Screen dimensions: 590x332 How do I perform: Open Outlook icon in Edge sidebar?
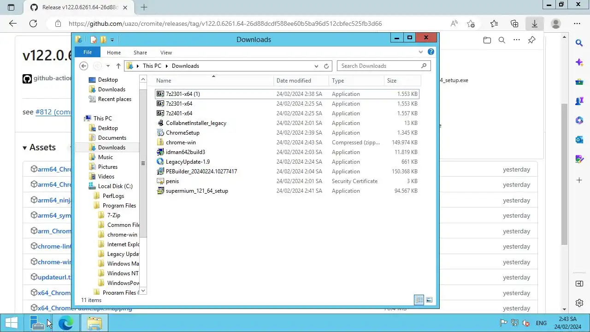click(x=579, y=140)
